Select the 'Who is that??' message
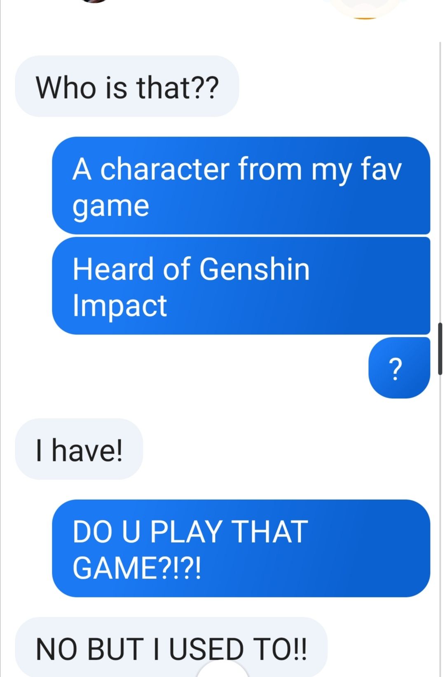 tap(127, 86)
